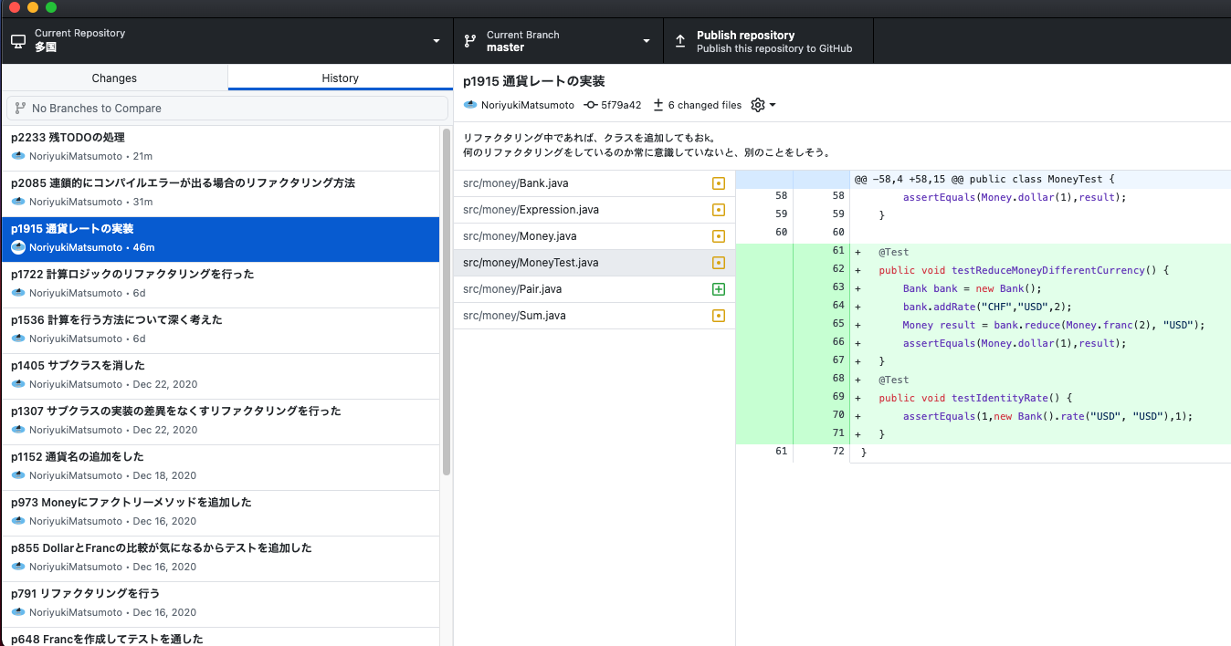
Task: Click the branch icon beside master
Action: 470,41
